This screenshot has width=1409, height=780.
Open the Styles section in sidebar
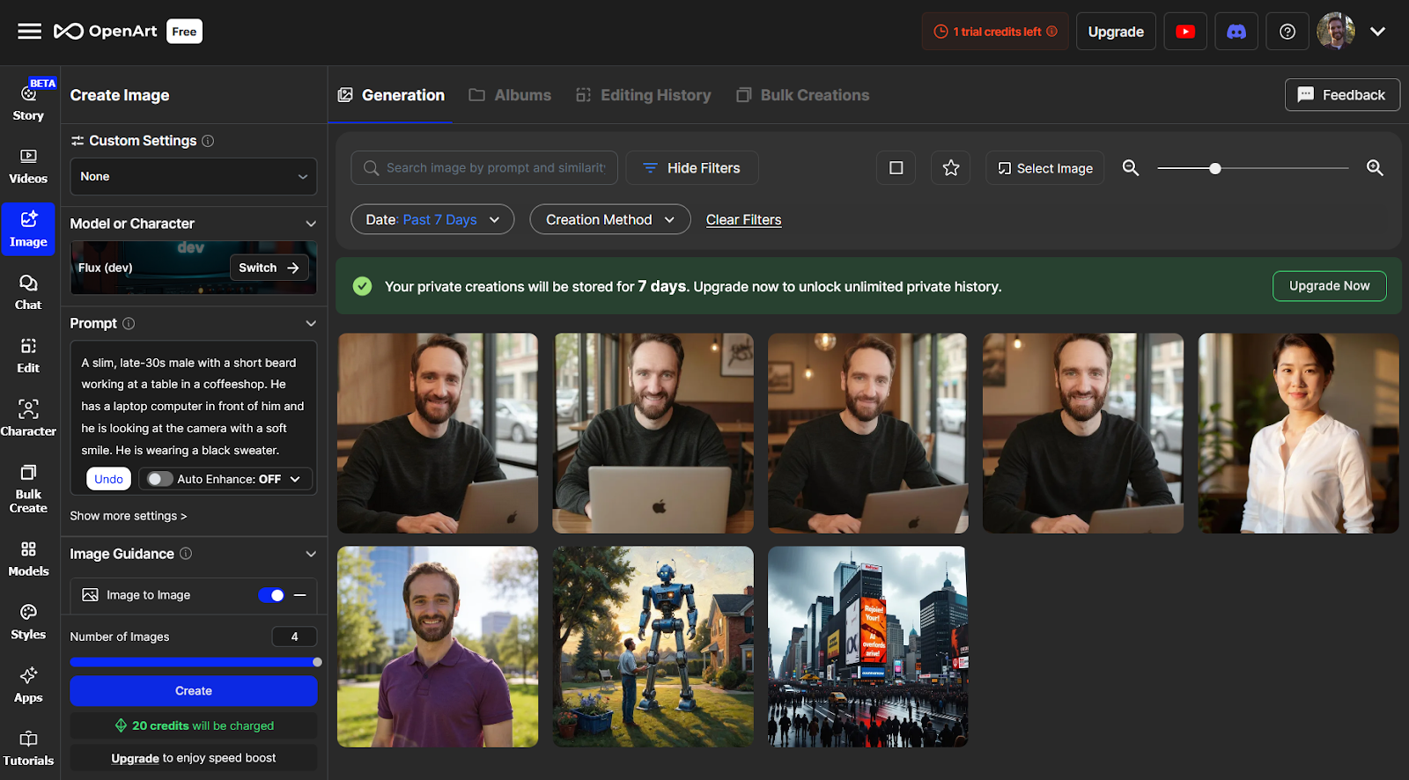28,622
